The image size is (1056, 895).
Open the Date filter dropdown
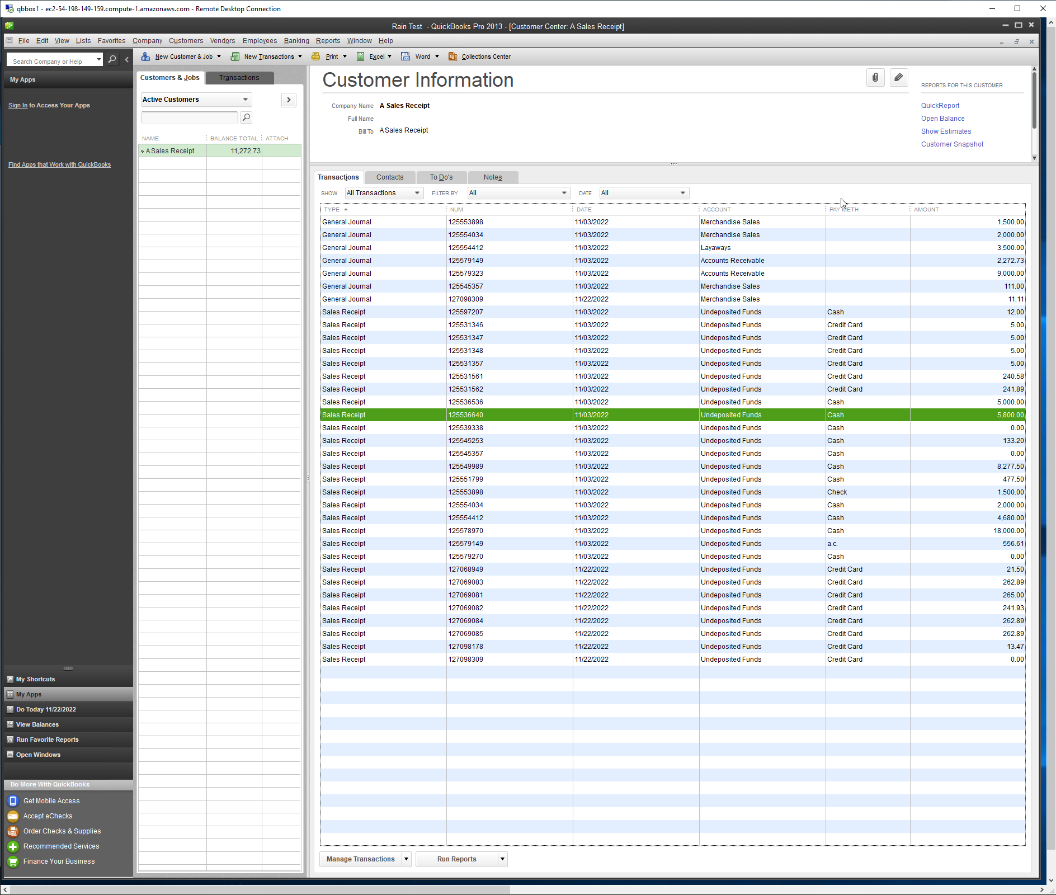(x=644, y=193)
